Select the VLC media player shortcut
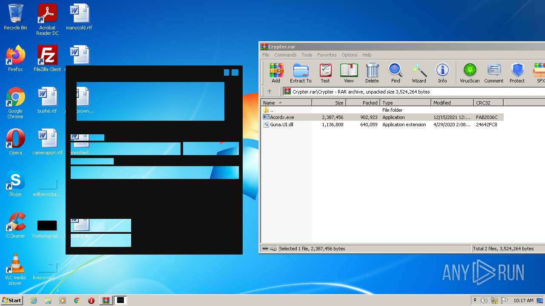 (x=15, y=269)
